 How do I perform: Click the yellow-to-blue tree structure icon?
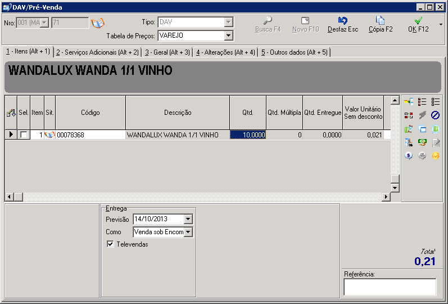coord(409,102)
